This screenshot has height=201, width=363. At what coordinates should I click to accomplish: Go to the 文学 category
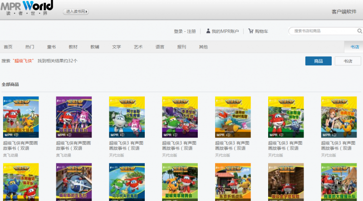click(x=117, y=47)
